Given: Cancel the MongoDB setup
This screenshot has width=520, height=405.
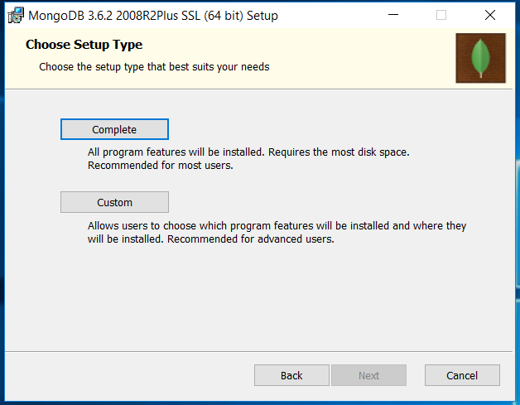Looking at the screenshot, I should [x=462, y=375].
